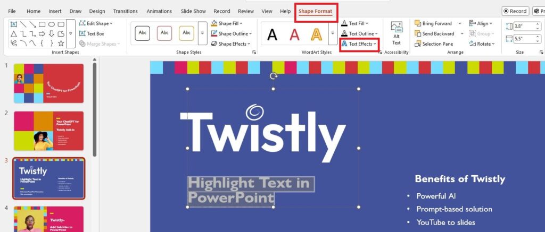545x232 pixels.
Task: Choose the scribble freeform shape
Action: [x=14, y=44]
